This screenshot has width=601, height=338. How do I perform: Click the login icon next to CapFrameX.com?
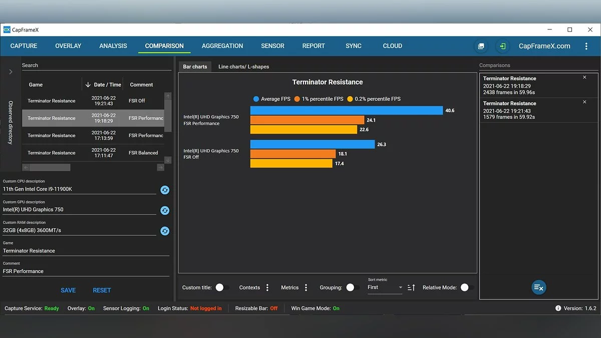point(502,46)
